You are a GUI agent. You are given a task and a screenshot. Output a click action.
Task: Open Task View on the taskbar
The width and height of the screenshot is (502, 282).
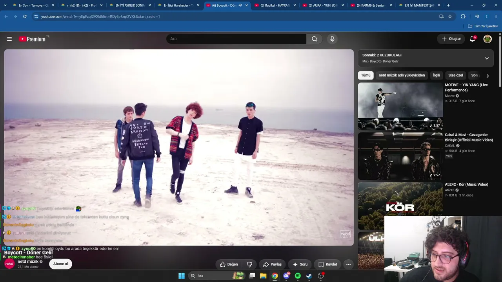tap(252, 276)
